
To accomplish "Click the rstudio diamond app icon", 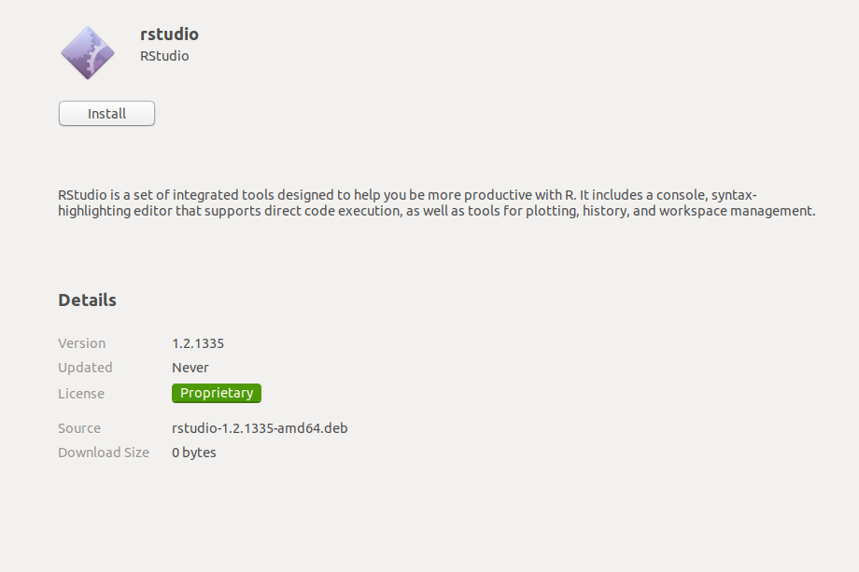I will click(88, 52).
